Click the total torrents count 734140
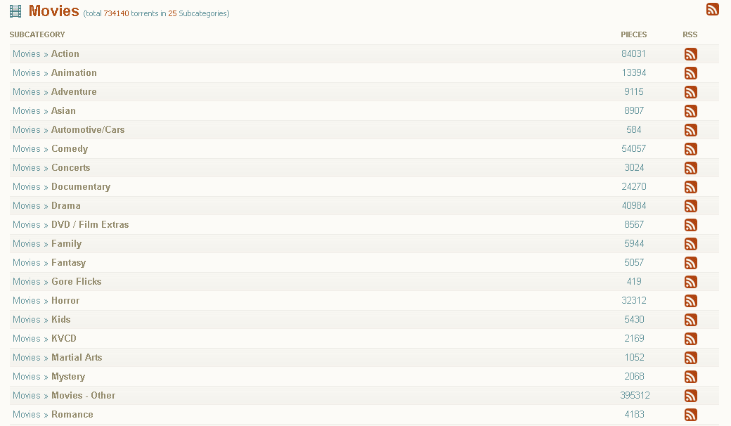 116,13
